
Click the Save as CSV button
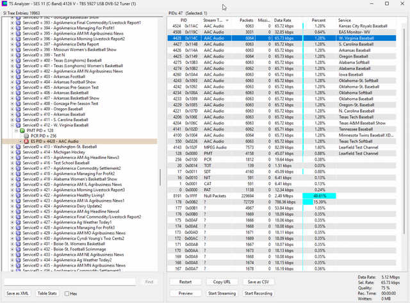pos(258,282)
